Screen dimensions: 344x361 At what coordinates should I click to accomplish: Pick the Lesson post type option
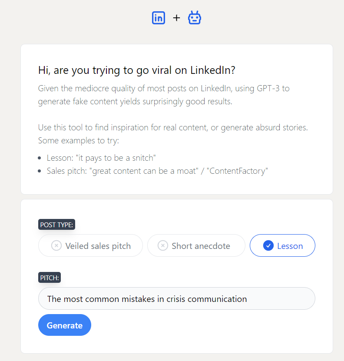(282, 246)
